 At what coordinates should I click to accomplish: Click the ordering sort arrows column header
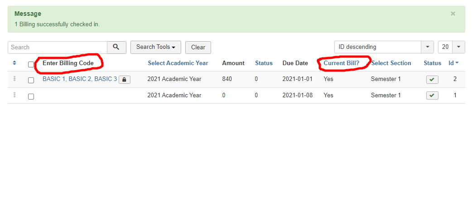(x=14, y=63)
